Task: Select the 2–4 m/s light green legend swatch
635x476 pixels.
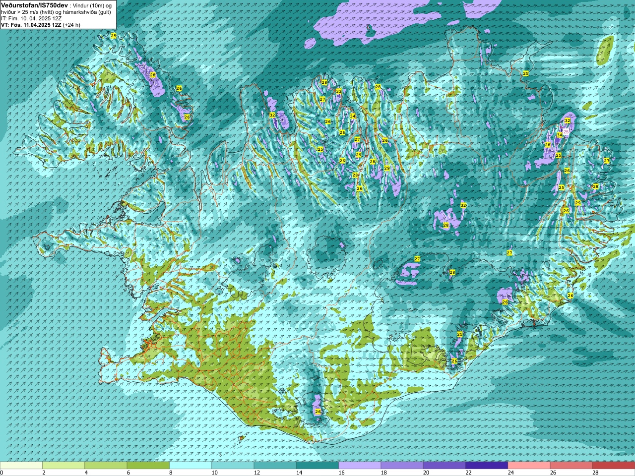Action: pyautogui.click(x=63, y=466)
